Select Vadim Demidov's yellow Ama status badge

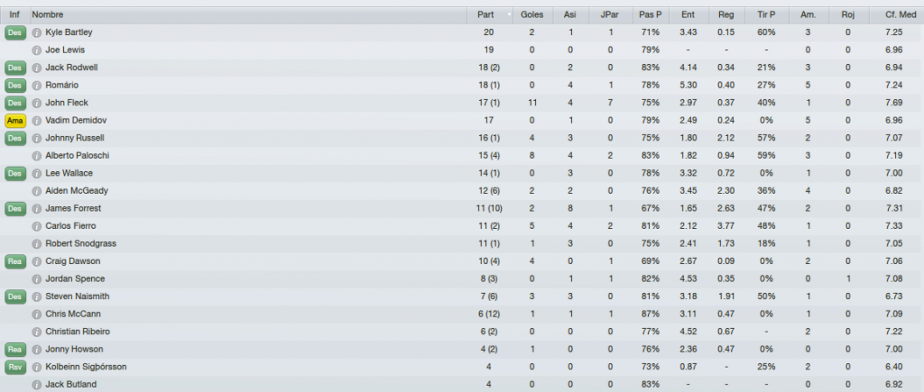pos(14,121)
